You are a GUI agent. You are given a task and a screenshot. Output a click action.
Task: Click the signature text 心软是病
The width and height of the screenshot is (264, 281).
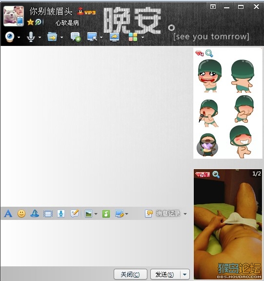pyautogui.click(x=67, y=23)
